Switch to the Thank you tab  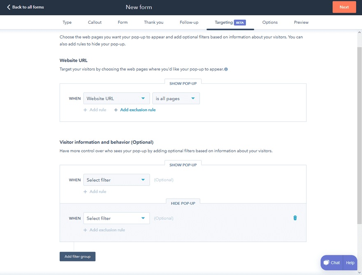coord(153,22)
